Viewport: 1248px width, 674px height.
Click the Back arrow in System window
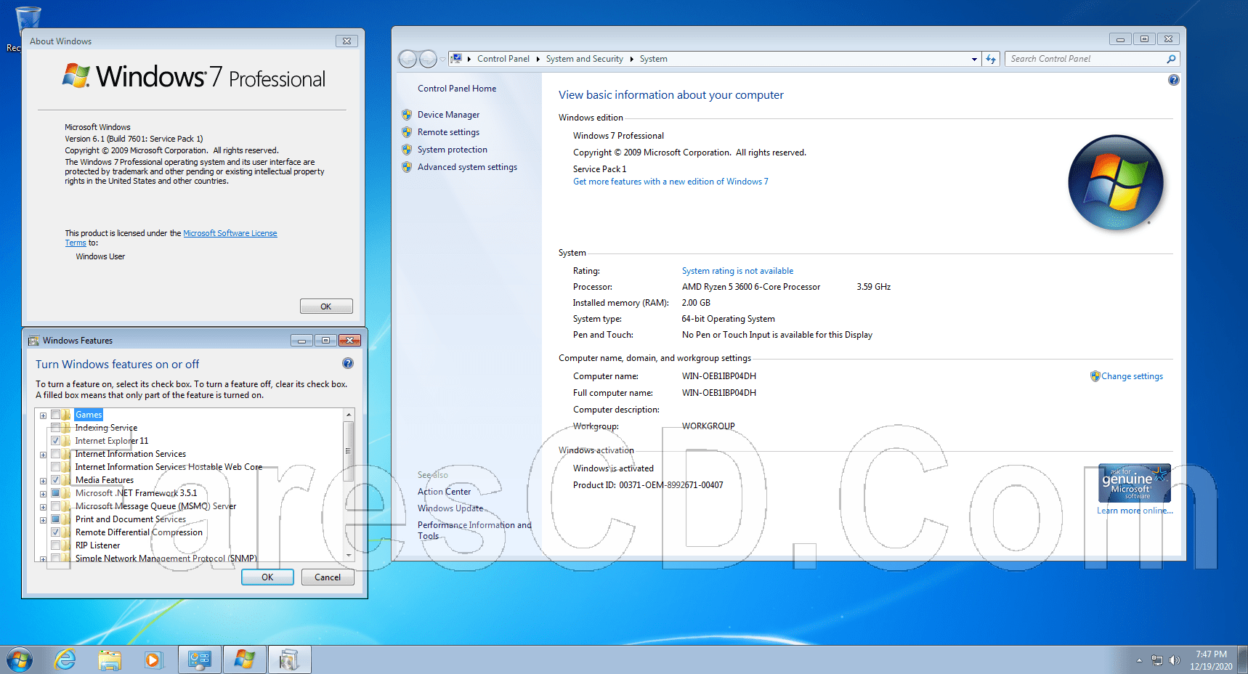[x=408, y=59]
